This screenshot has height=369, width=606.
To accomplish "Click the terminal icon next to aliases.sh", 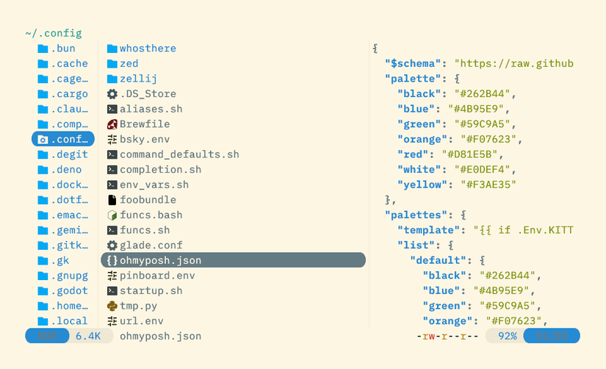I will [112, 109].
